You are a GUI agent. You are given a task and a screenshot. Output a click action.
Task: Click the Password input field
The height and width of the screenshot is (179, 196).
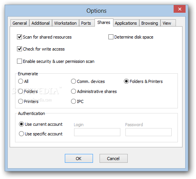pos(149,132)
